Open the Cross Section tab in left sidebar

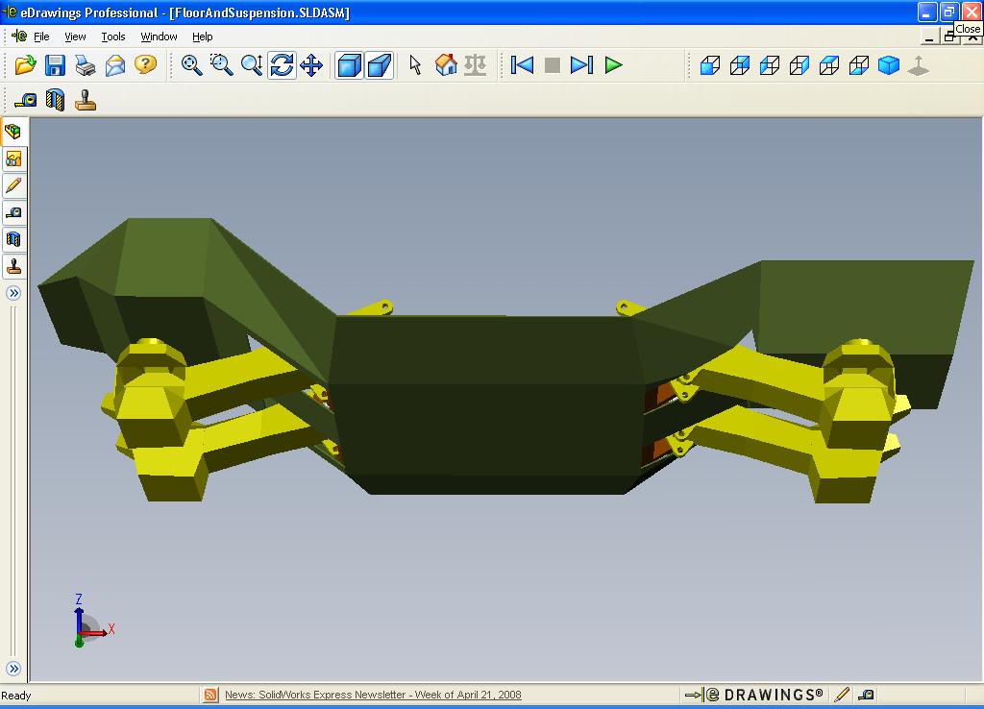13,239
